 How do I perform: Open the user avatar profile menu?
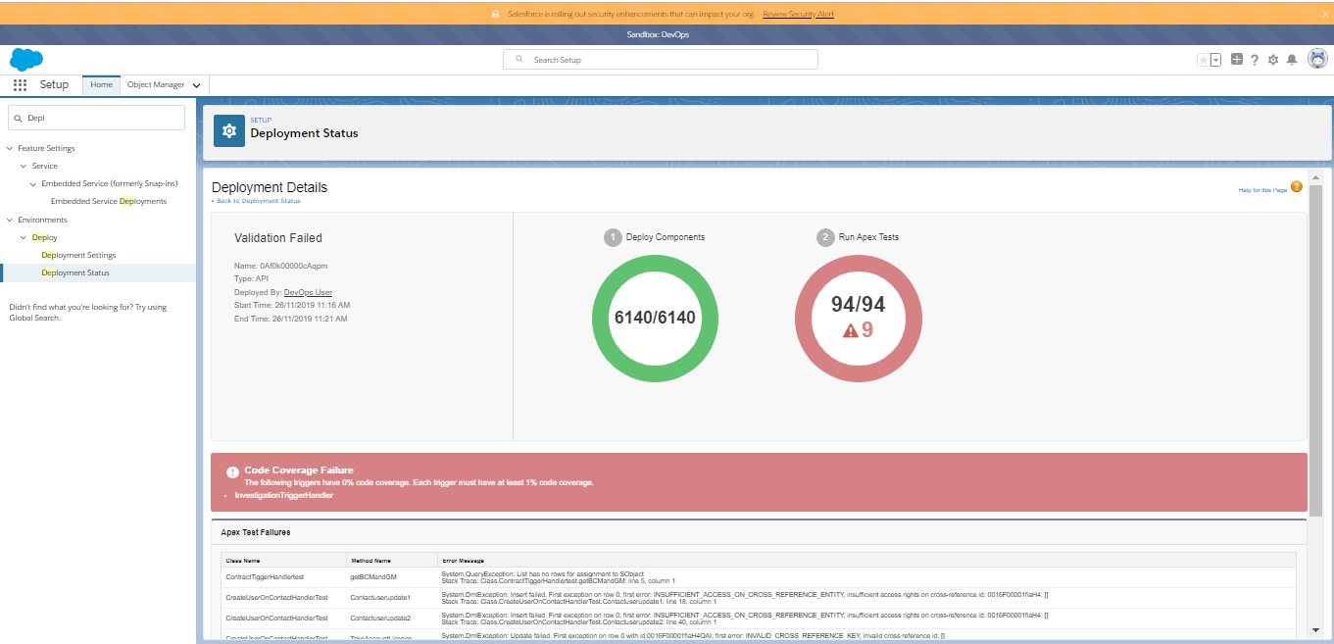click(x=1318, y=59)
